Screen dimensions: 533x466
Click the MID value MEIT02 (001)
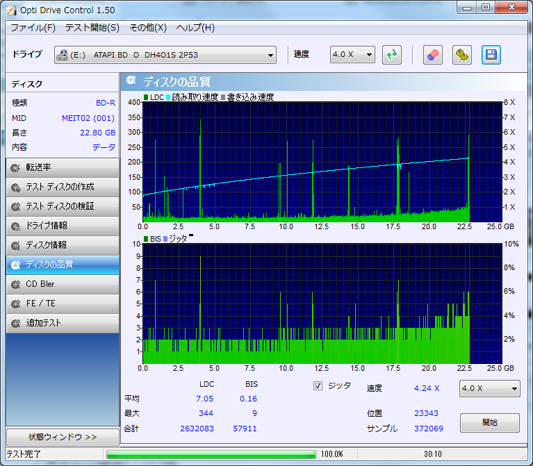pyautogui.click(x=88, y=118)
